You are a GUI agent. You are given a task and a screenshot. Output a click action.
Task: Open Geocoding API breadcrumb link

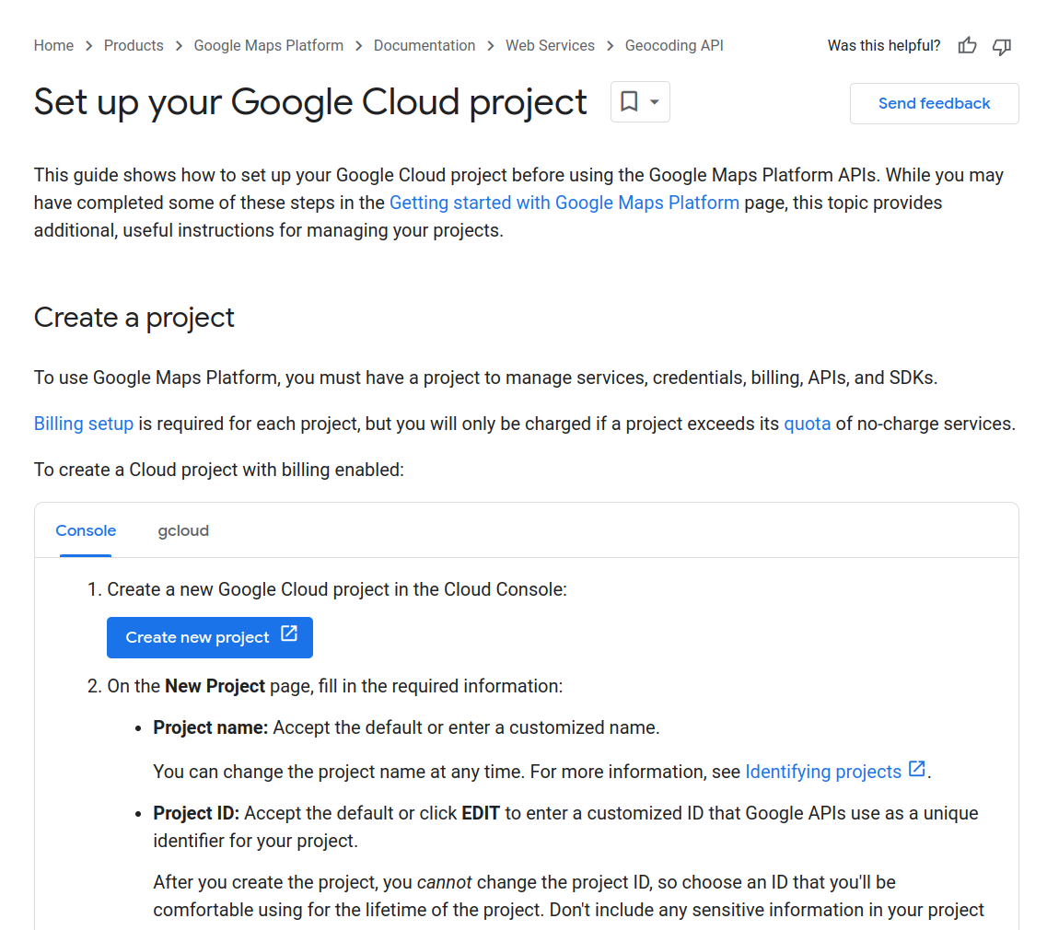pos(674,46)
